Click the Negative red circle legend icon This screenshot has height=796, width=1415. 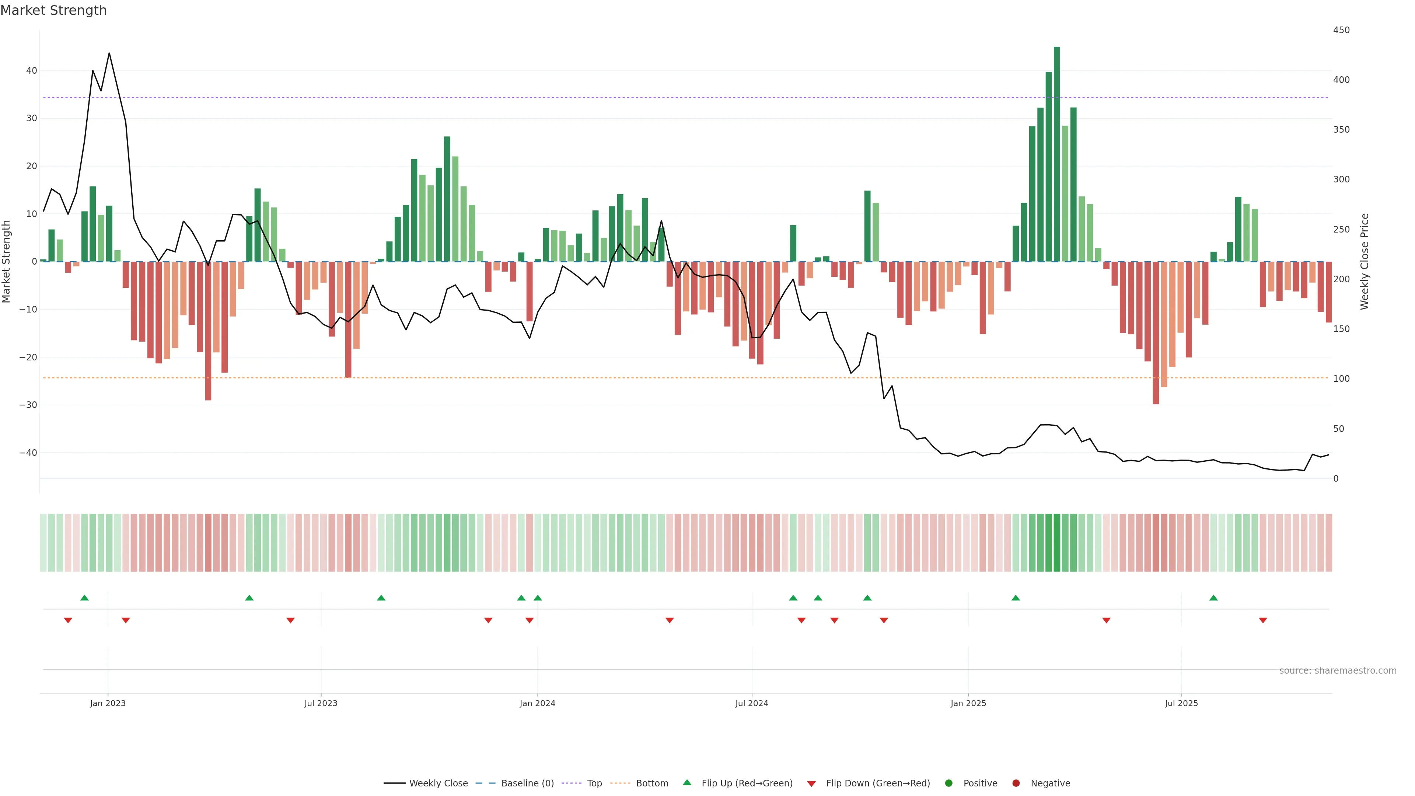(1016, 783)
